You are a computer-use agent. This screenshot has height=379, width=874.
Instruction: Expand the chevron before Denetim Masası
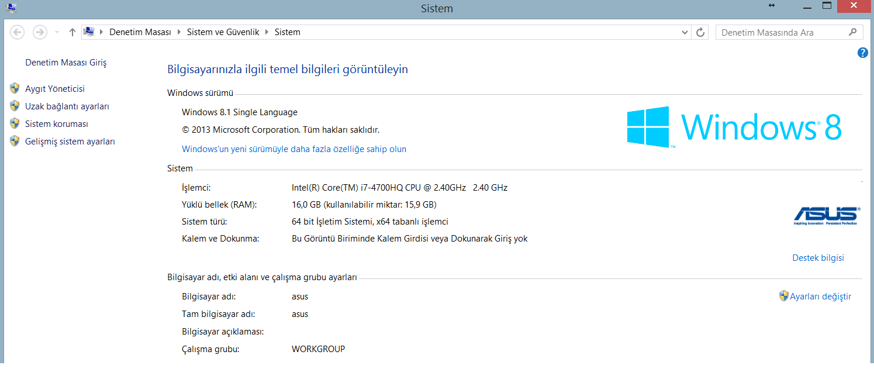coord(102,33)
